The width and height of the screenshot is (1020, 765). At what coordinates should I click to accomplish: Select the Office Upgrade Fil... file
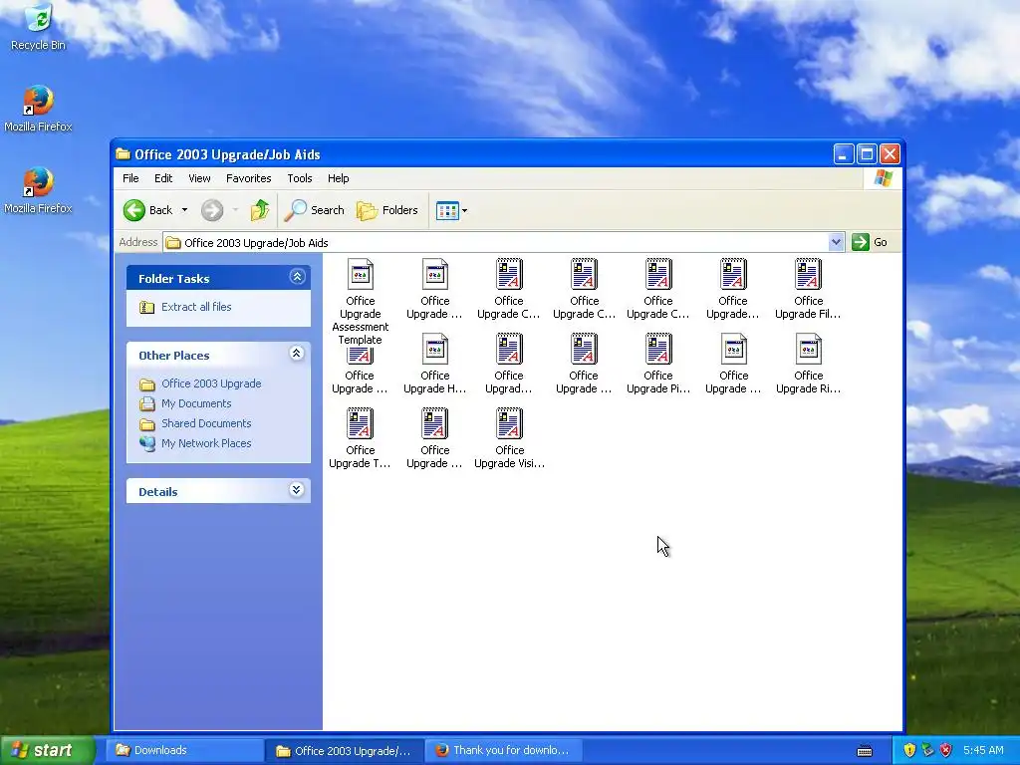coord(808,290)
